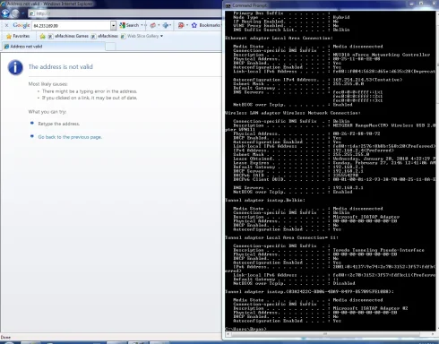Click the 'Microsoft ISATAP Adapter #2' description text

click(x=370, y=308)
